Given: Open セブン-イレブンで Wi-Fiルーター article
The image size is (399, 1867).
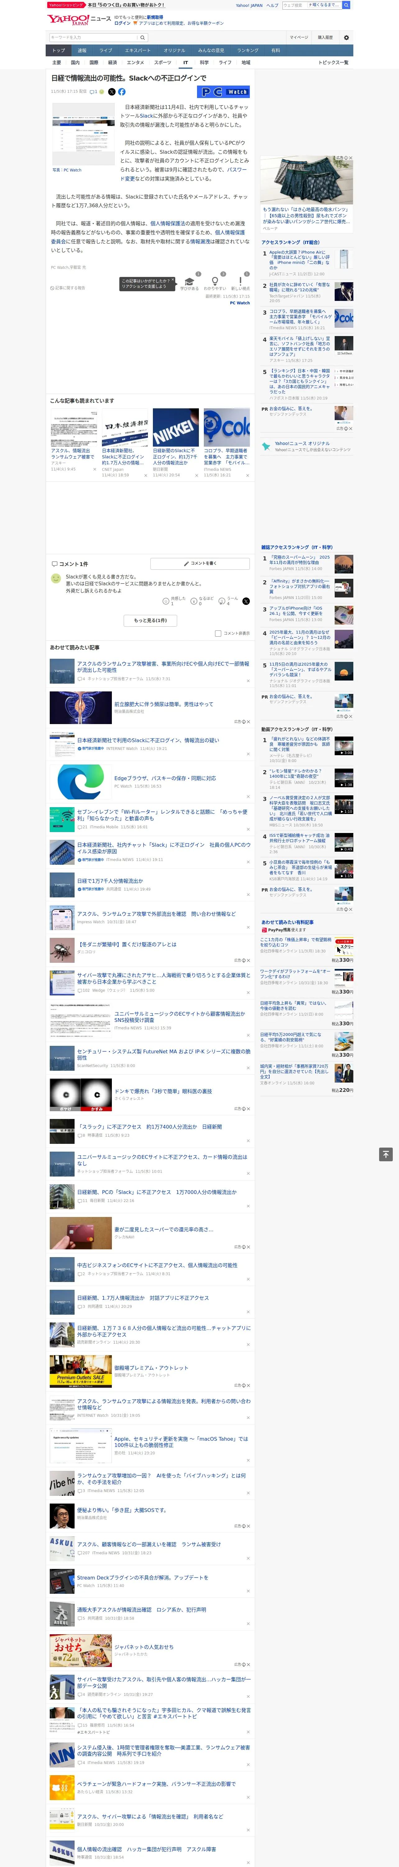Looking at the screenshot, I should coord(163,815).
